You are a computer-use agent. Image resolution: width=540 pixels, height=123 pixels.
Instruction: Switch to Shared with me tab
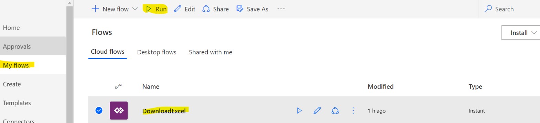coord(210,52)
